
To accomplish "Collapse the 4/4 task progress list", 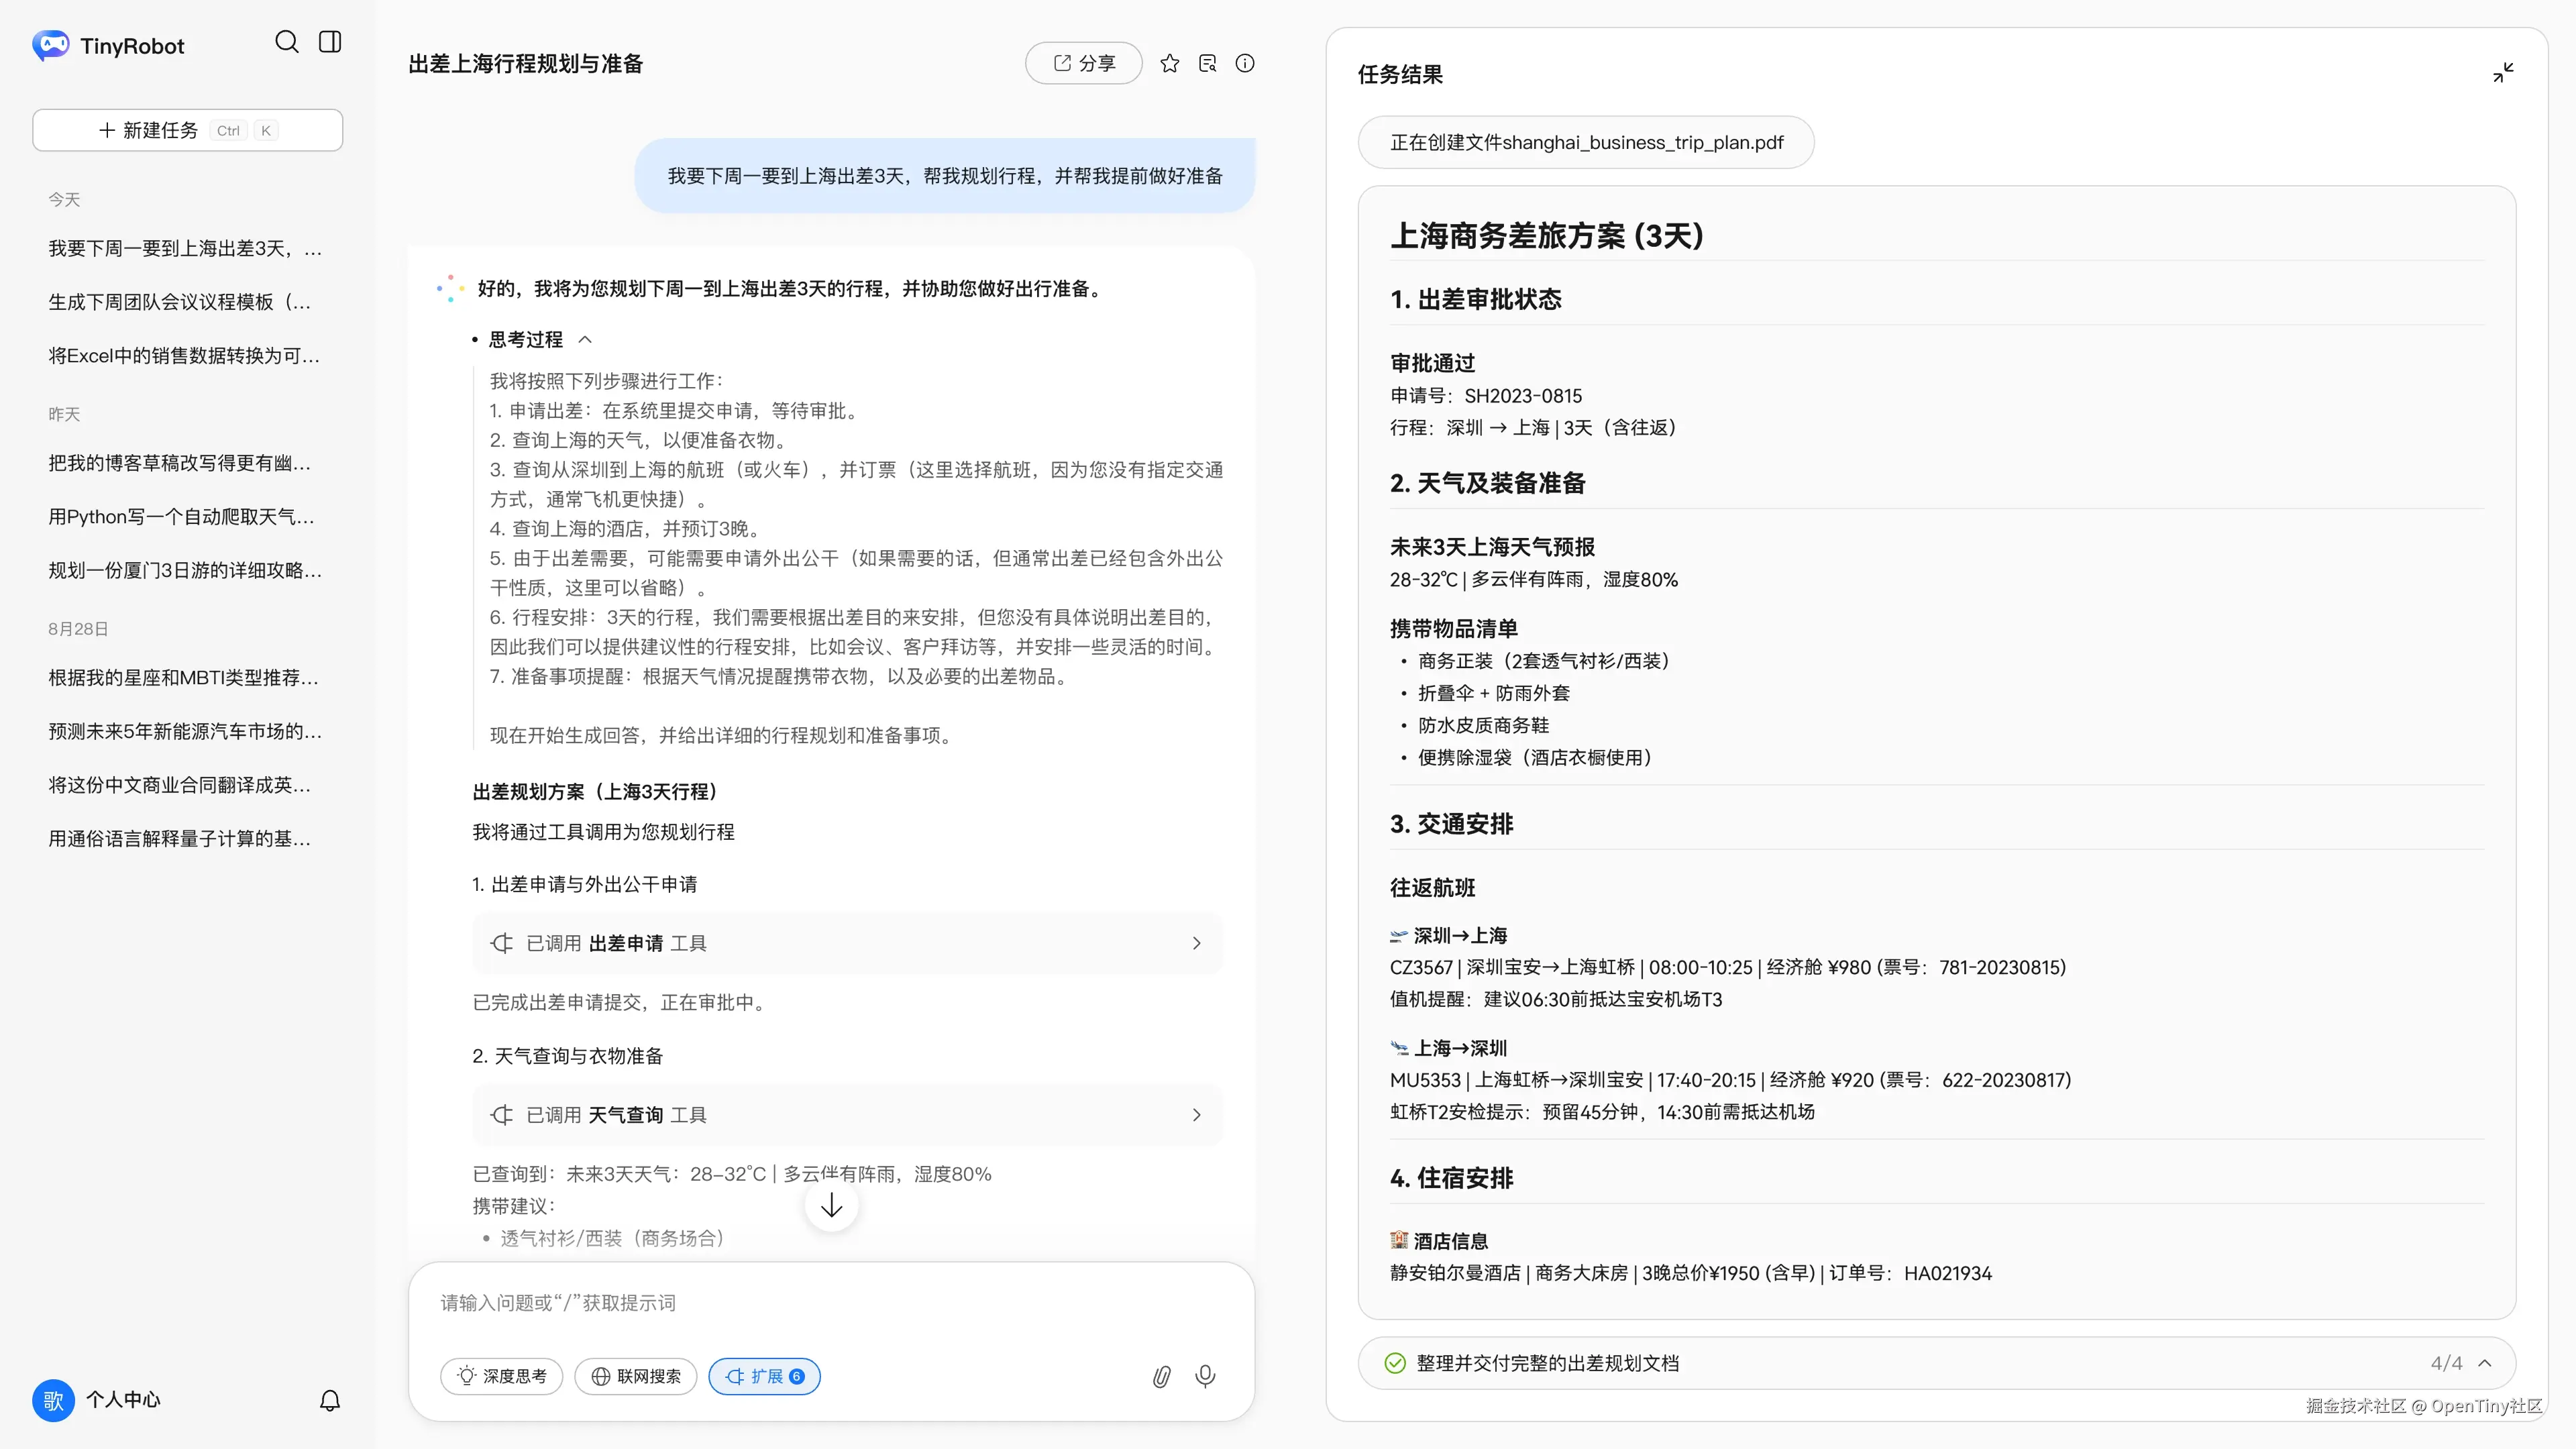I will [x=2485, y=1363].
